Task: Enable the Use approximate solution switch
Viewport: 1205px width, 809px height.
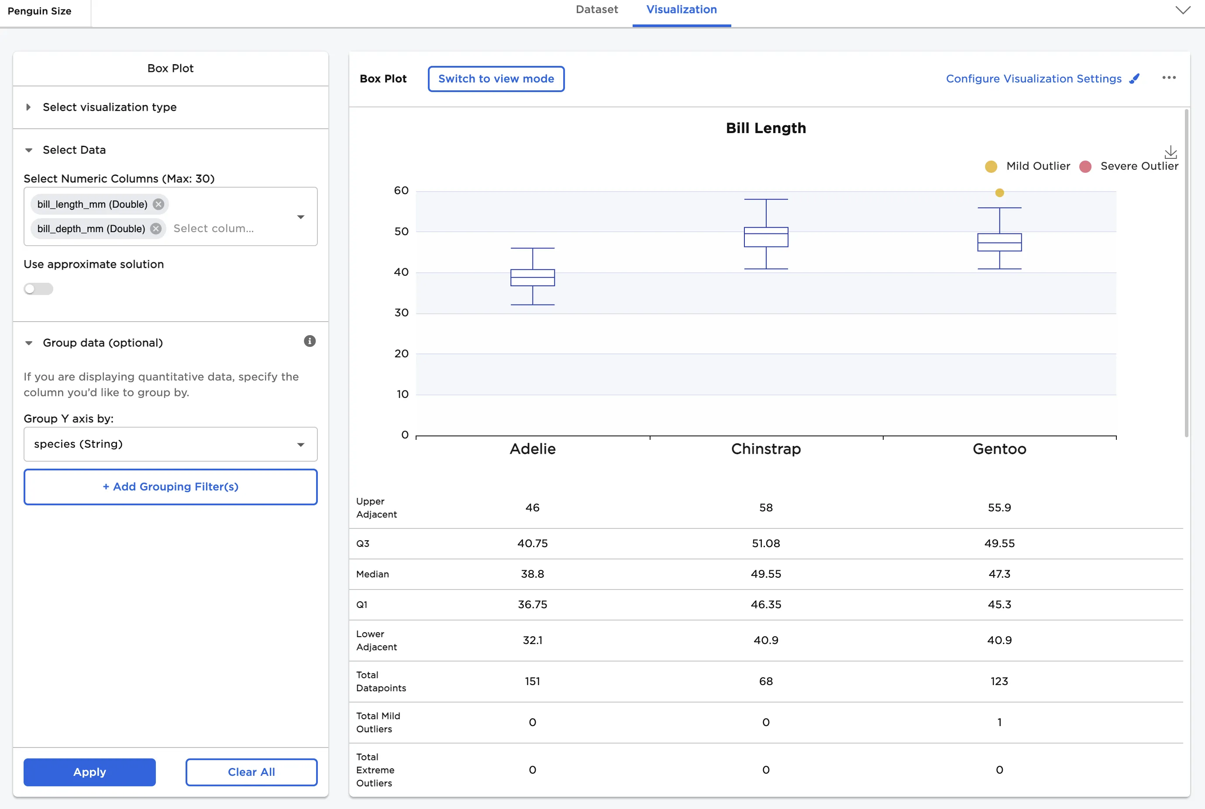Action: tap(38, 289)
